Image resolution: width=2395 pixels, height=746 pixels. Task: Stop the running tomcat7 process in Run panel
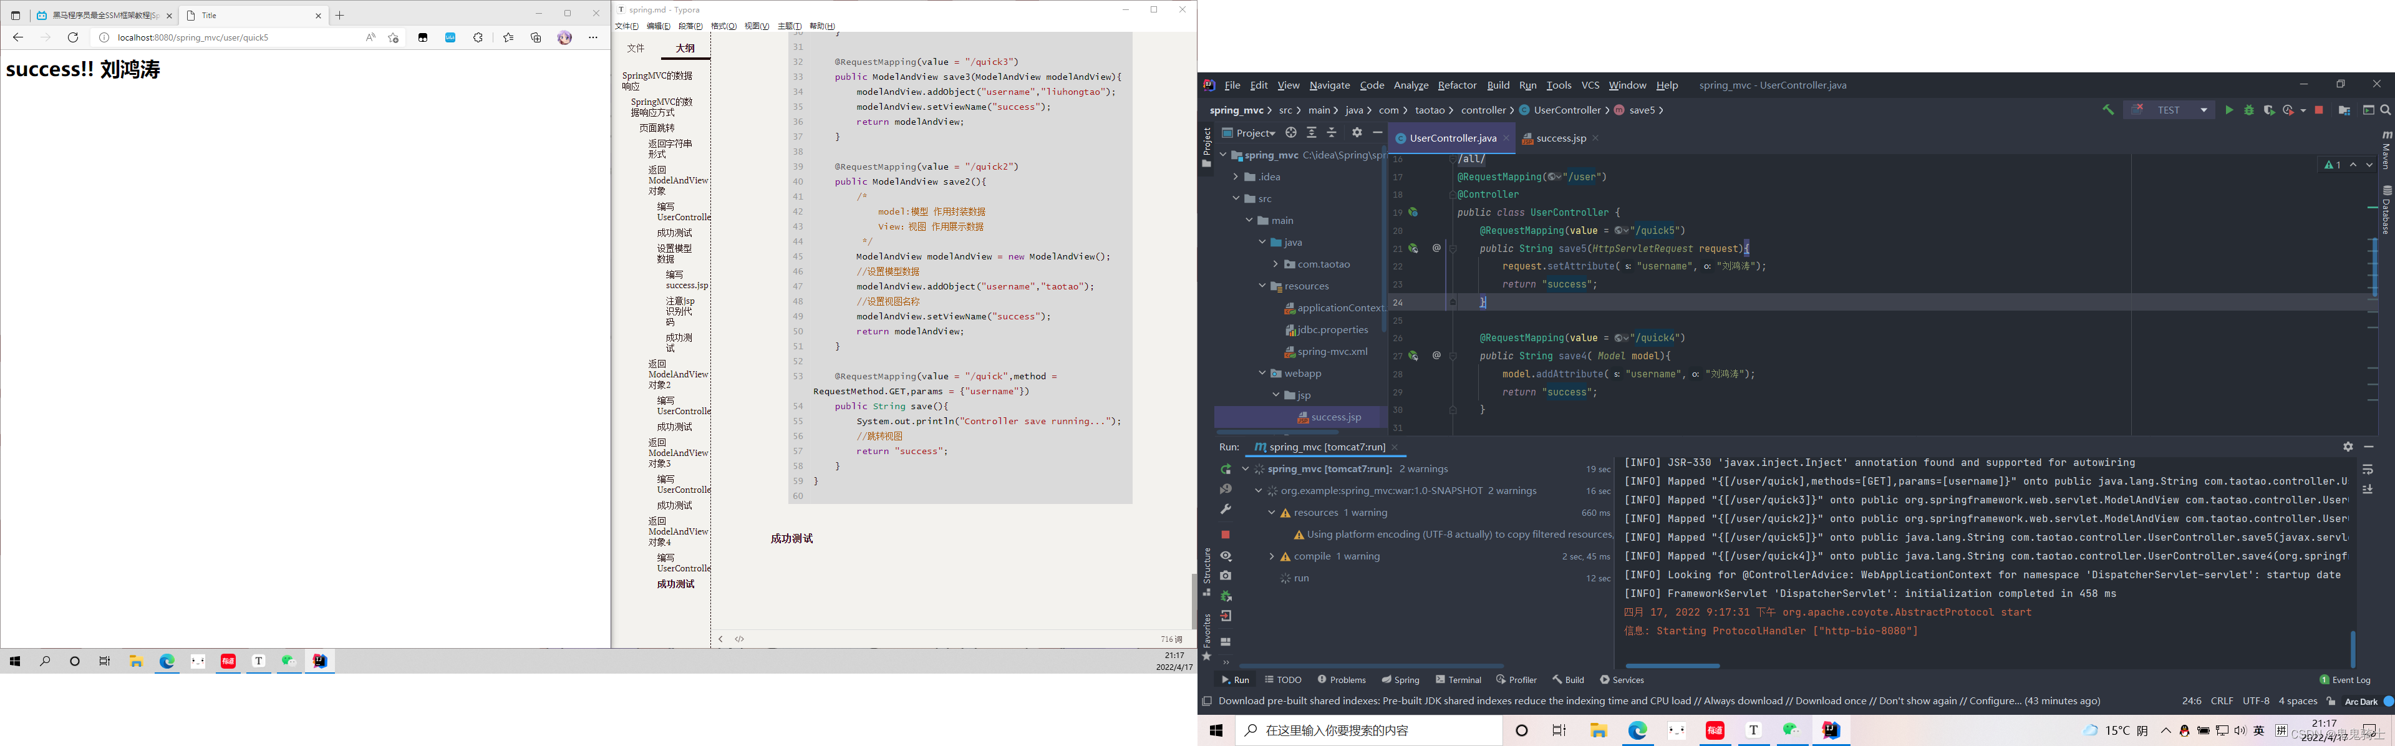tap(1226, 535)
